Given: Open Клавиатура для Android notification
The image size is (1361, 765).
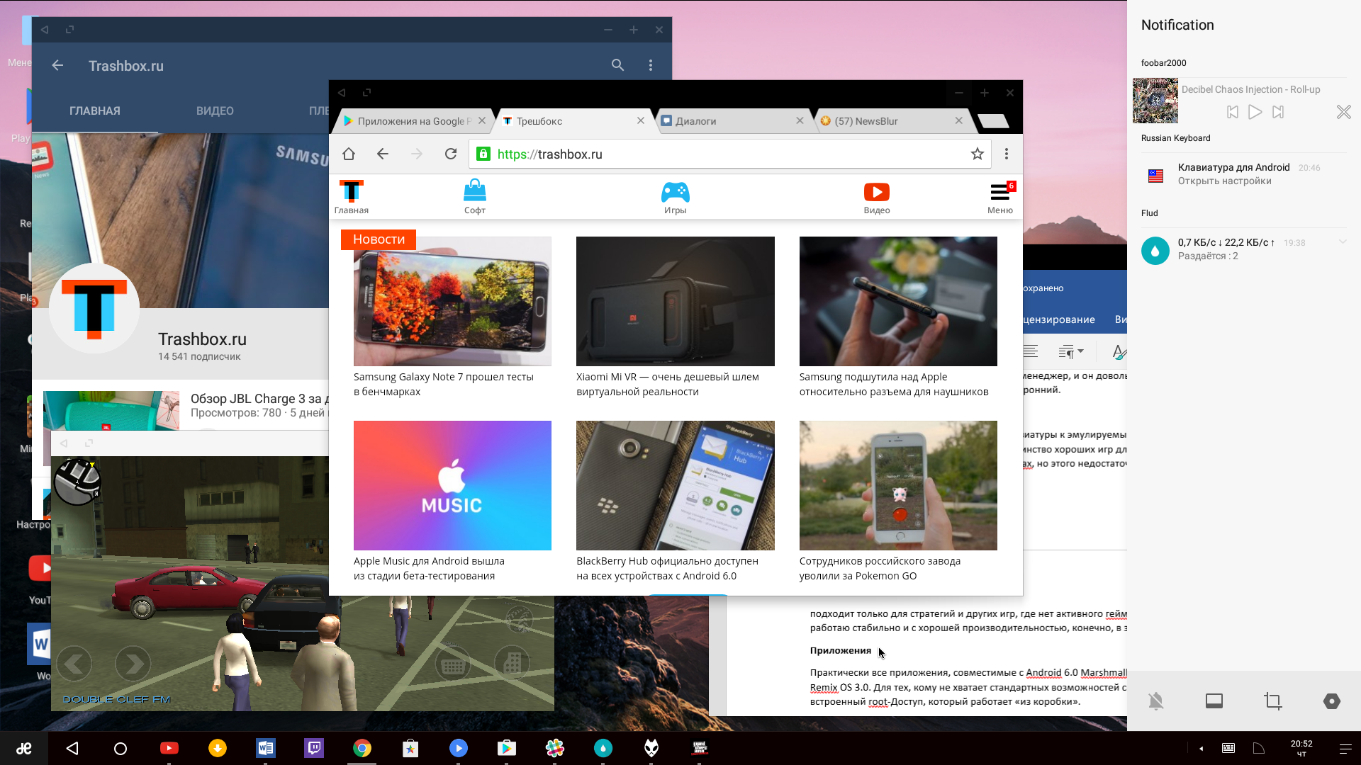Looking at the screenshot, I should coord(1243,174).
